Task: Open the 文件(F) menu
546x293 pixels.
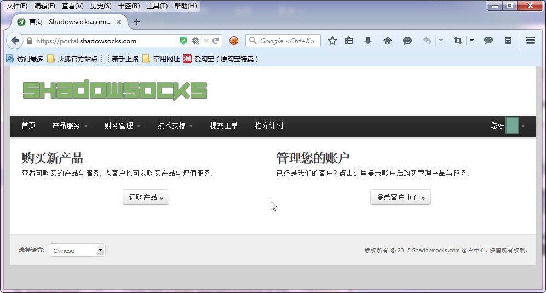Action: click(x=17, y=6)
